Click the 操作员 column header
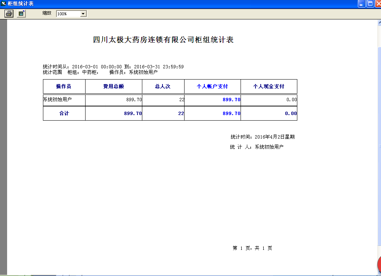381x276 pixels. (63, 86)
